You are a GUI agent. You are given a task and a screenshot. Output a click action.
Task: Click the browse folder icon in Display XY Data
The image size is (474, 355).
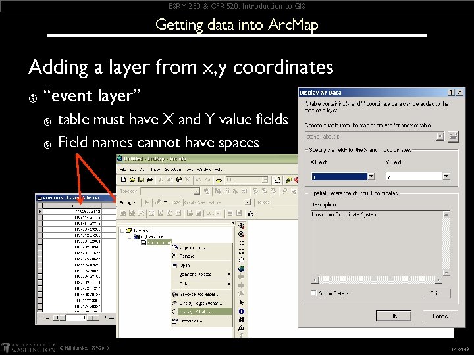(453, 137)
